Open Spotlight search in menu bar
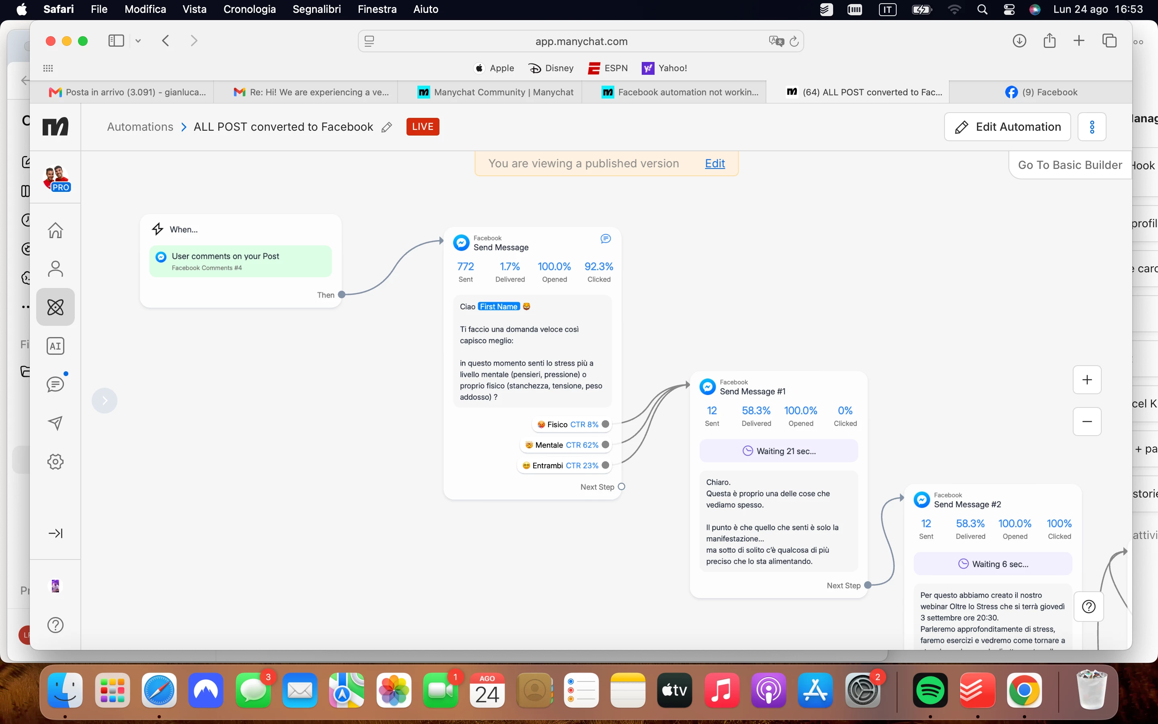The image size is (1158, 724). [982, 10]
